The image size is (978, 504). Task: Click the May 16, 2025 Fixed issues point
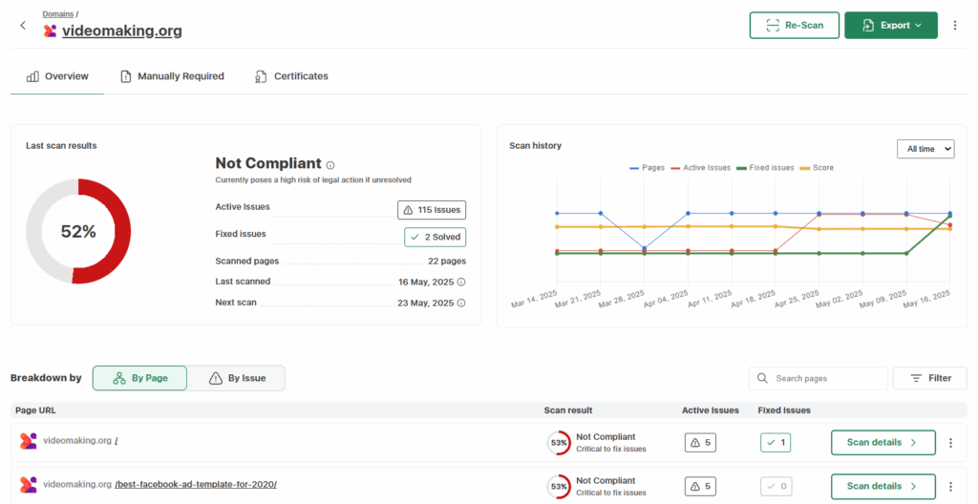(x=950, y=216)
